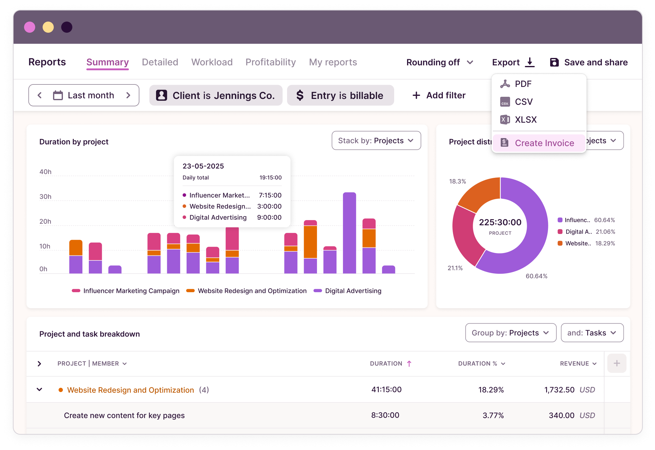Click the orange color dot on Website Redesign row
Screen dimensions: 655x450
61,390
